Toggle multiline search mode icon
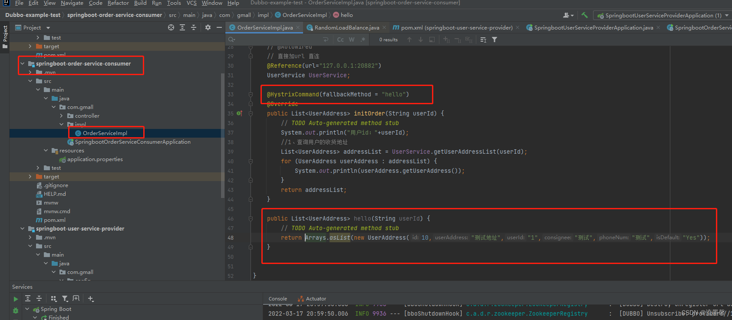Image resolution: width=732 pixels, height=320 pixels. (483, 40)
